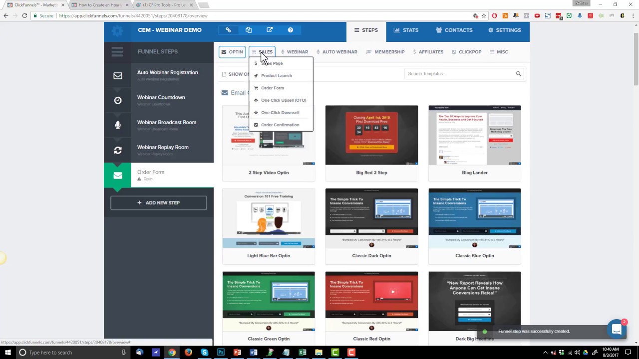The image size is (639, 359).
Task: Switch to the CF Pro Tools browser tab
Action: click(165, 5)
